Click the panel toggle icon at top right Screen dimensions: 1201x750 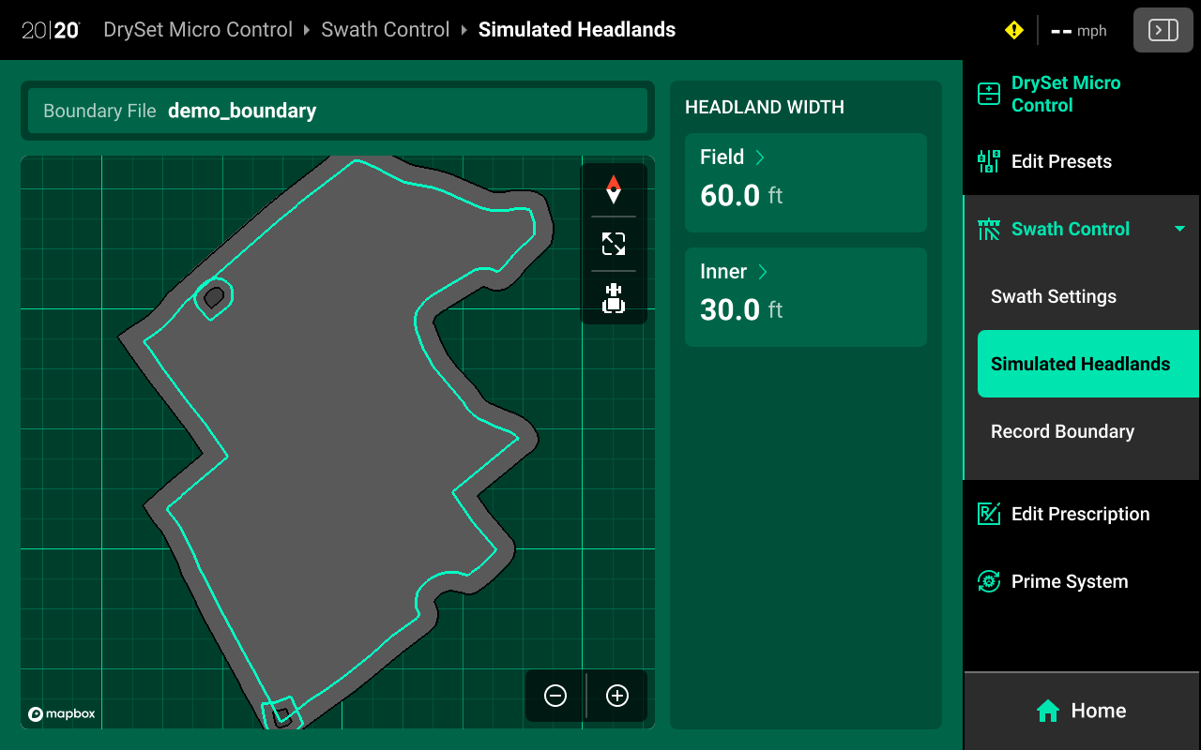[1163, 30]
